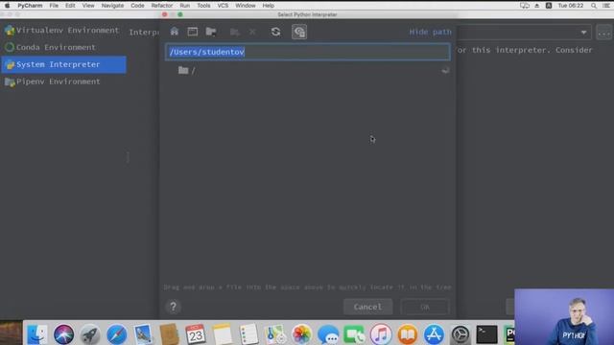Refresh the file tree
Image resolution: width=614 pixels, height=345 pixels.
275,32
